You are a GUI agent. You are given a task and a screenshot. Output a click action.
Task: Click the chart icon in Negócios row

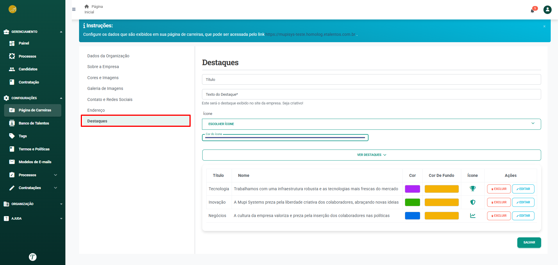(473, 216)
